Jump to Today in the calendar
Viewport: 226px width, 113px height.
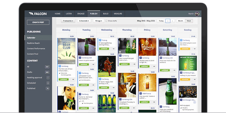tap(161, 21)
